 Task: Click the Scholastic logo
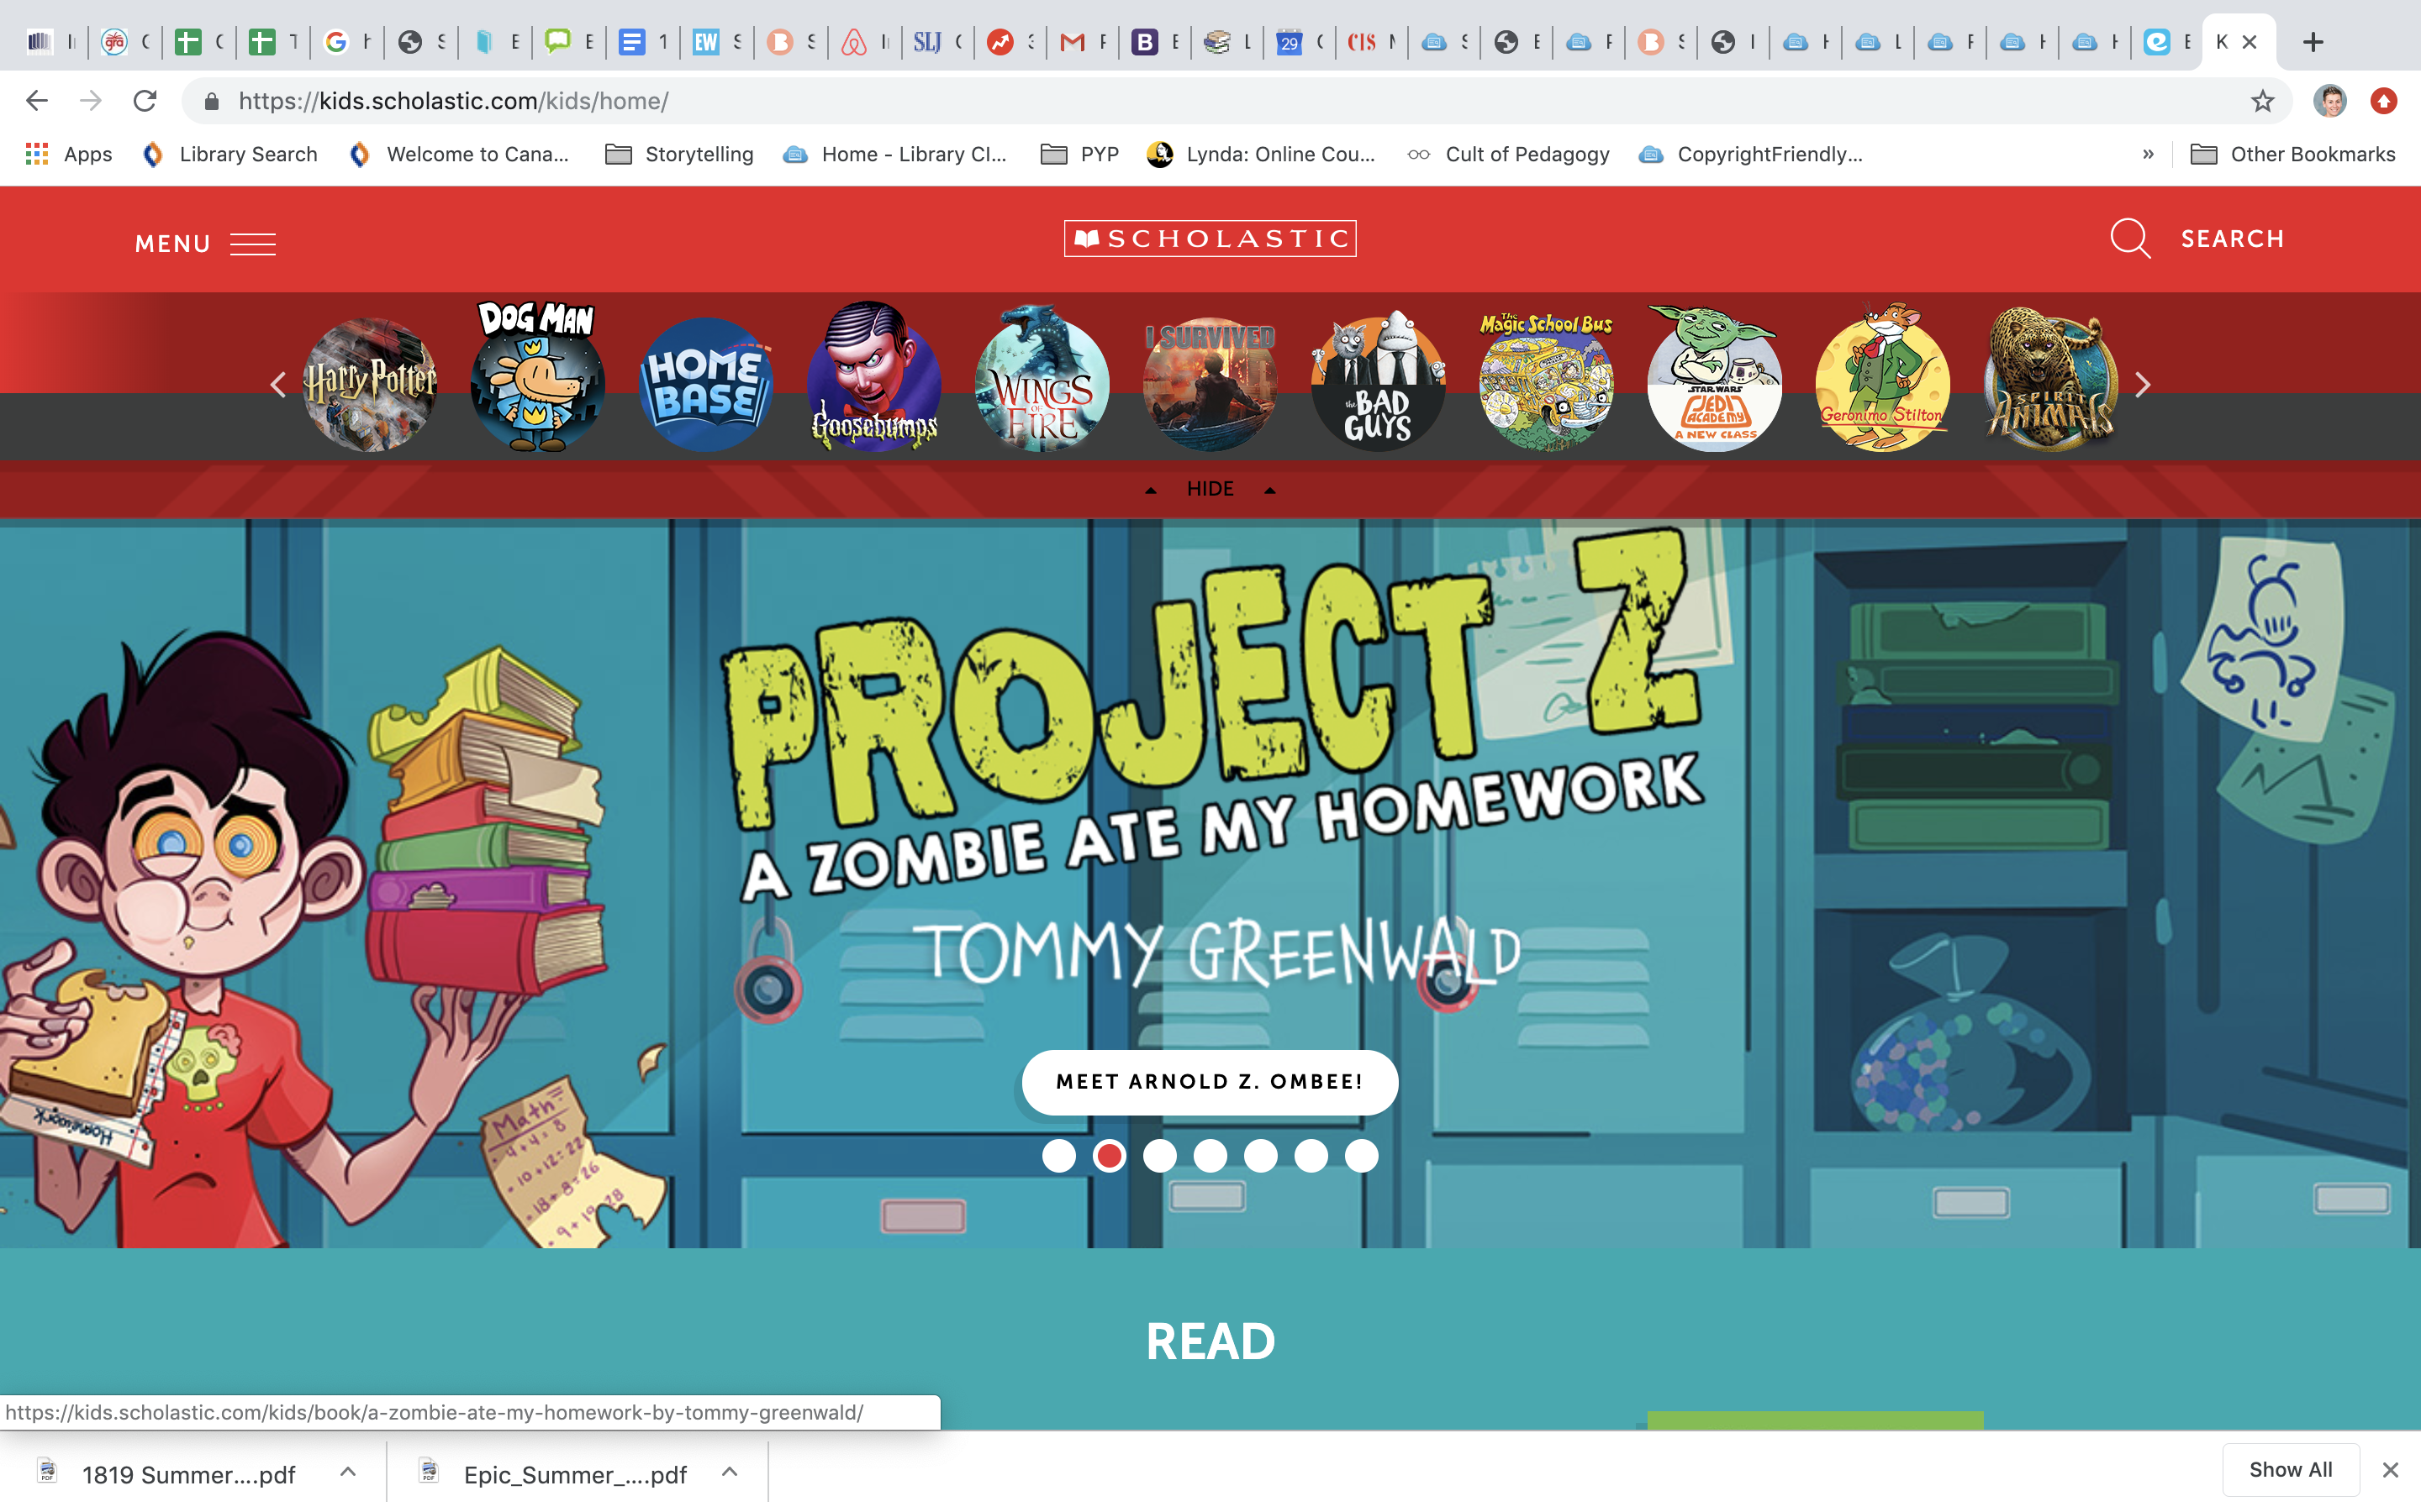click(x=1210, y=238)
